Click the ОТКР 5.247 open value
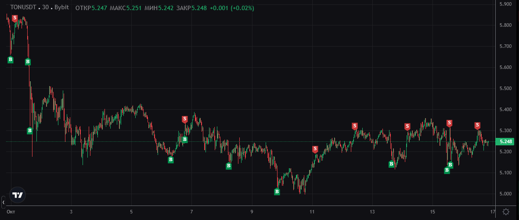The image size is (519, 220). point(91,8)
